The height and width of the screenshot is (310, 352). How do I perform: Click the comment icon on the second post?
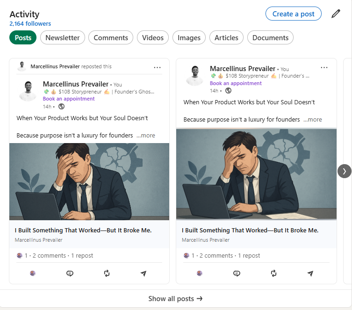(x=237, y=273)
